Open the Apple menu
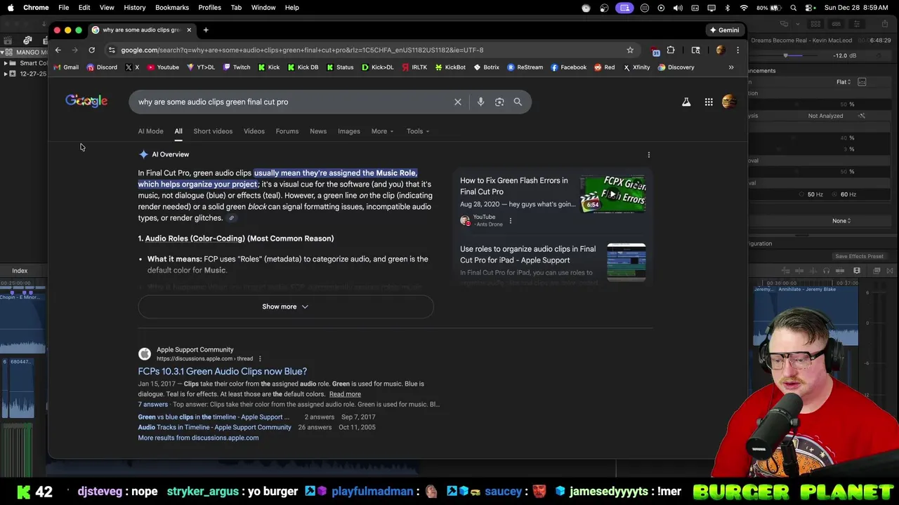The image size is (899, 505). click(x=11, y=8)
